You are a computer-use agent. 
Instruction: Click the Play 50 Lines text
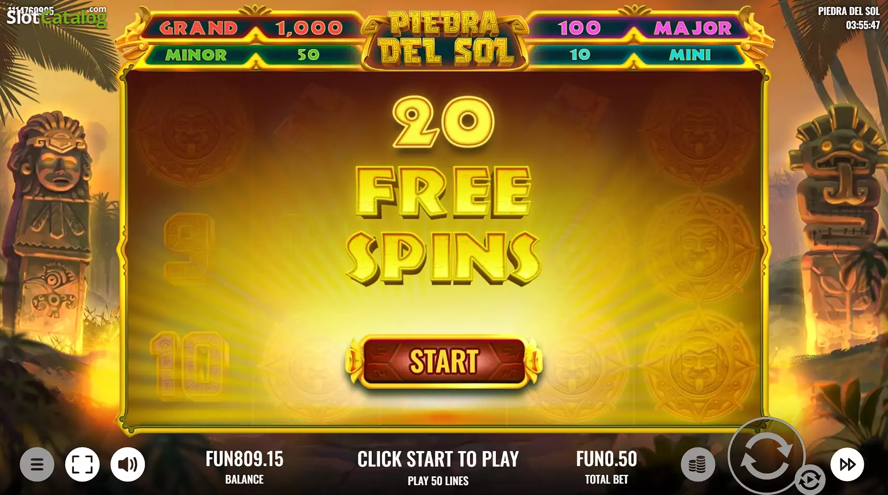438,481
